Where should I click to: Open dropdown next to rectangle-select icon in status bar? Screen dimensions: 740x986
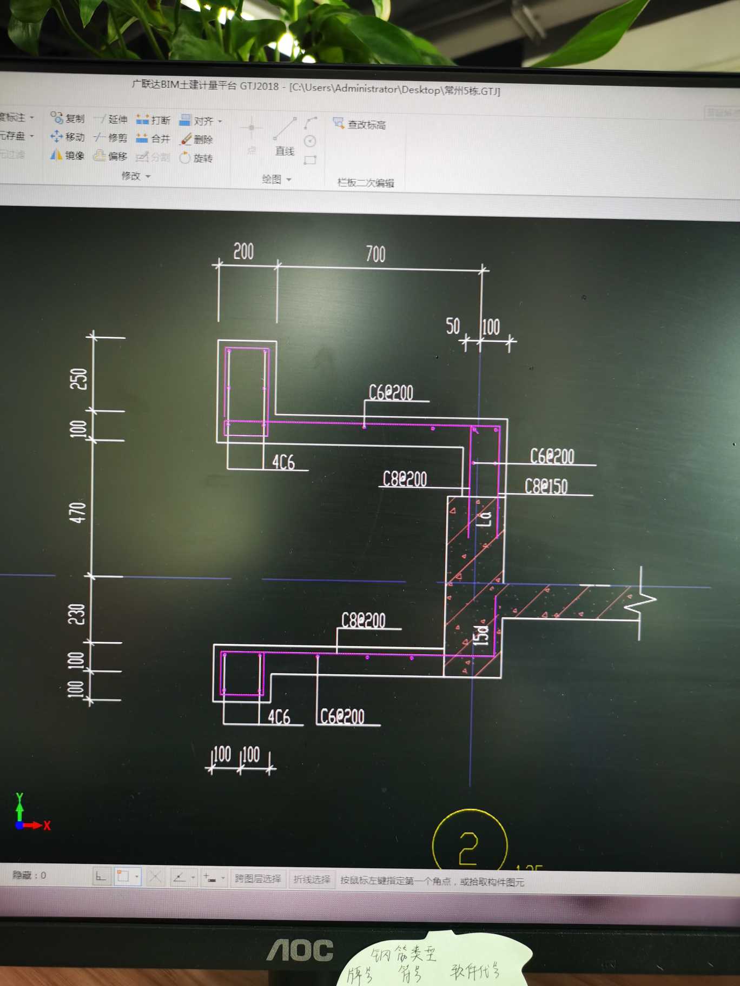tap(137, 877)
